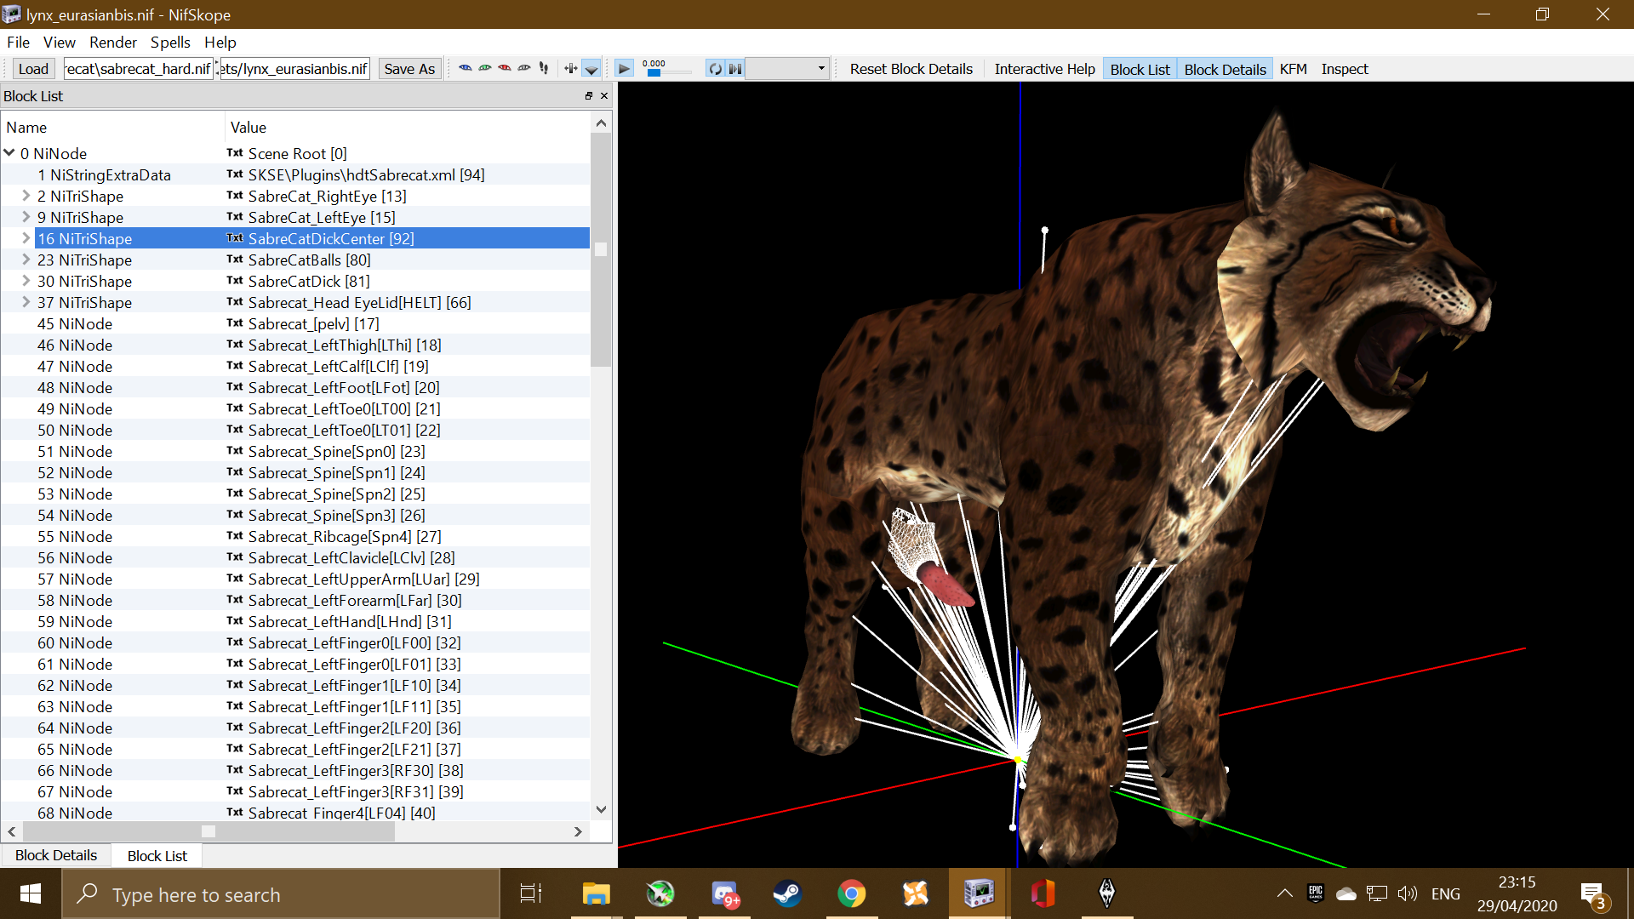The image size is (1634, 919).
Task: Click the NifSkope taskbar icon
Action: point(979,893)
